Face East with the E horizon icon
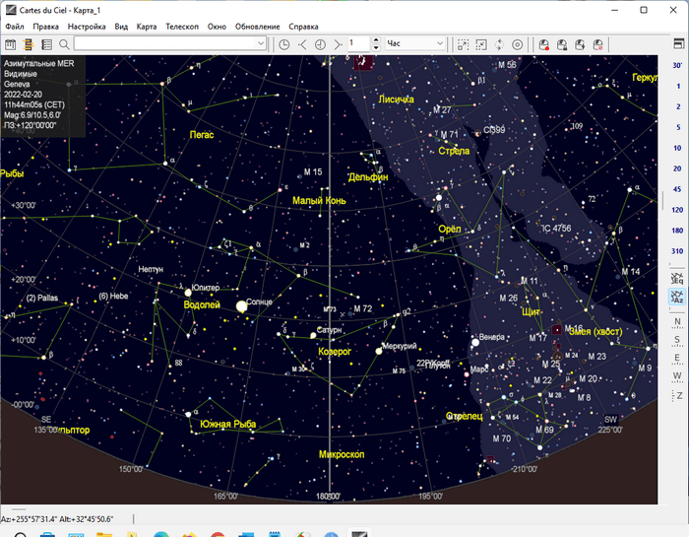Image resolution: width=689 pixels, height=537 pixels. click(x=677, y=358)
